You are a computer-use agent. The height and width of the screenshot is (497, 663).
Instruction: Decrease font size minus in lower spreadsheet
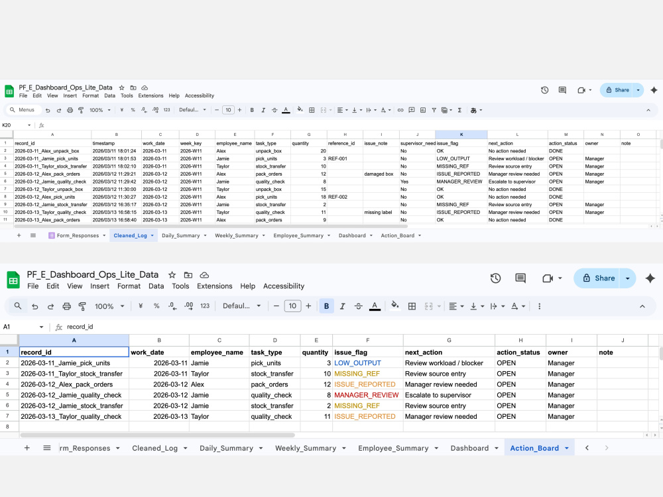276,306
